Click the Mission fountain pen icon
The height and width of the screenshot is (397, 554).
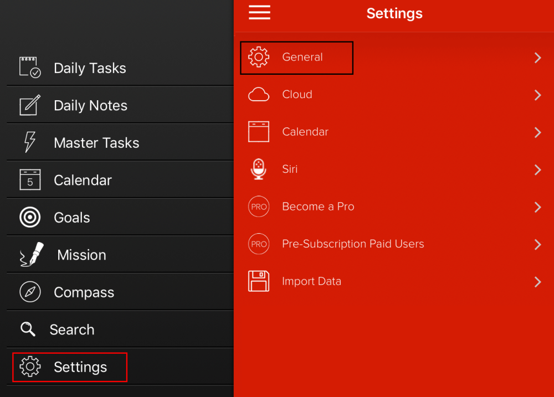(32, 255)
